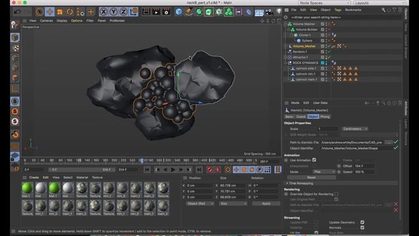This screenshot has width=419, height=236.
Task: Click the Reset button in Animation
Action: pos(312,178)
